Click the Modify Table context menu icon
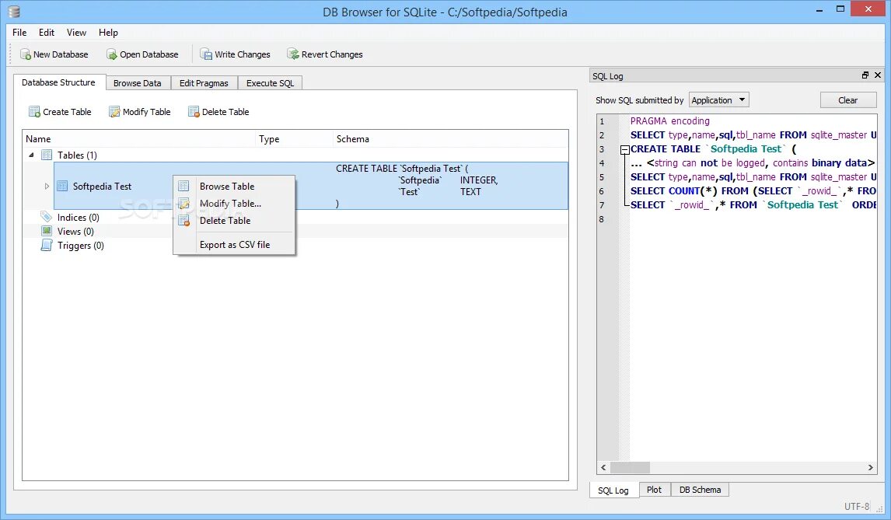Image resolution: width=891 pixels, height=520 pixels. click(183, 203)
